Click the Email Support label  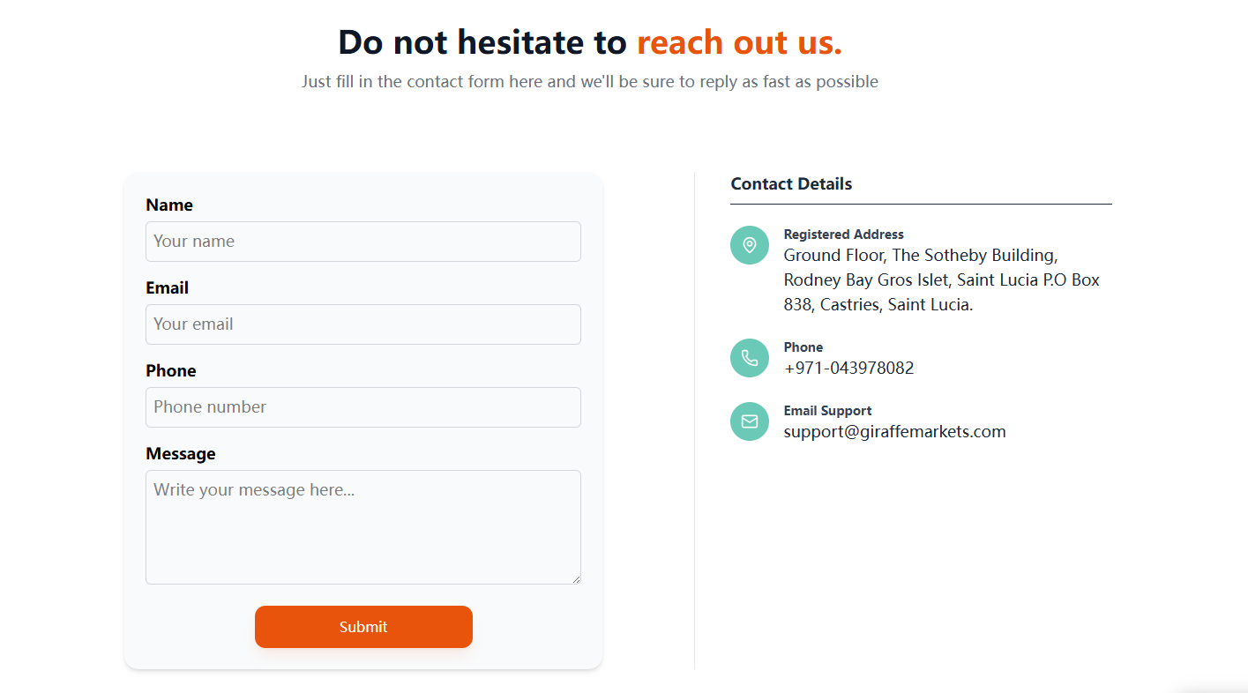(827, 411)
